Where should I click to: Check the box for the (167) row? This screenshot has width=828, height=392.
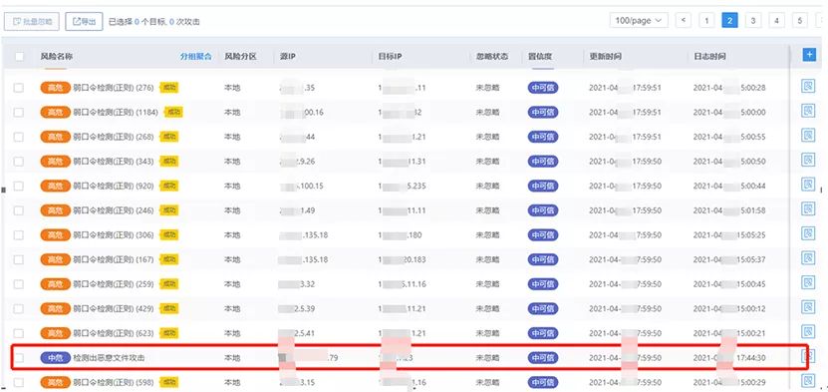19,259
